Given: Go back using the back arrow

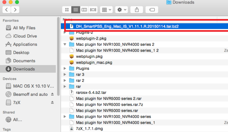Looking at the screenshot, I should click(x=7, y=10).
